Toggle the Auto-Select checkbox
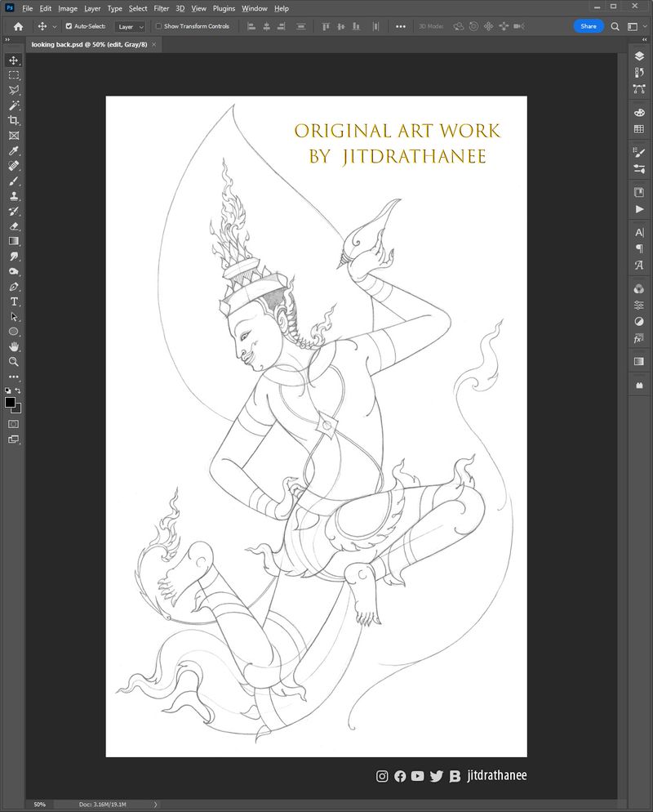Screen dimensions: 653x812 click(69, 26)
